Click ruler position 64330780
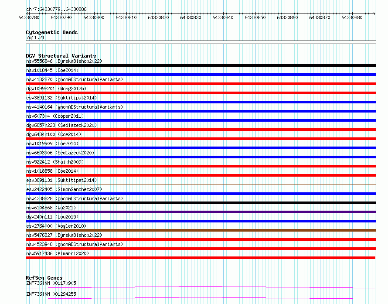This screenshot has height=304, width=388. pyautogui.click(x=29, y=17)
